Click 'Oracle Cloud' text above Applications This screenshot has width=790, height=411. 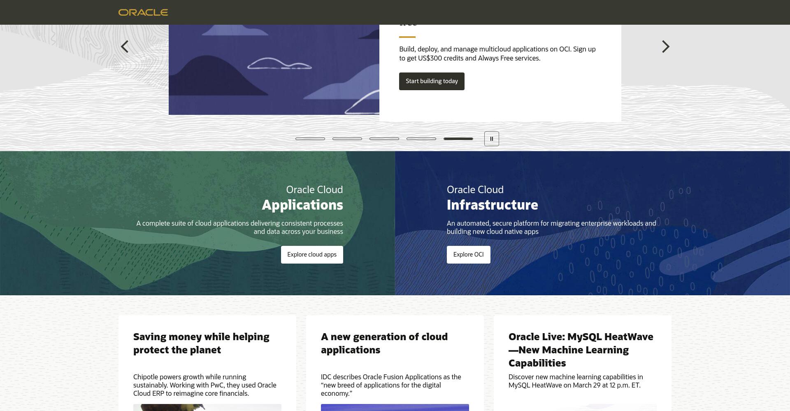tap(314, 189)
